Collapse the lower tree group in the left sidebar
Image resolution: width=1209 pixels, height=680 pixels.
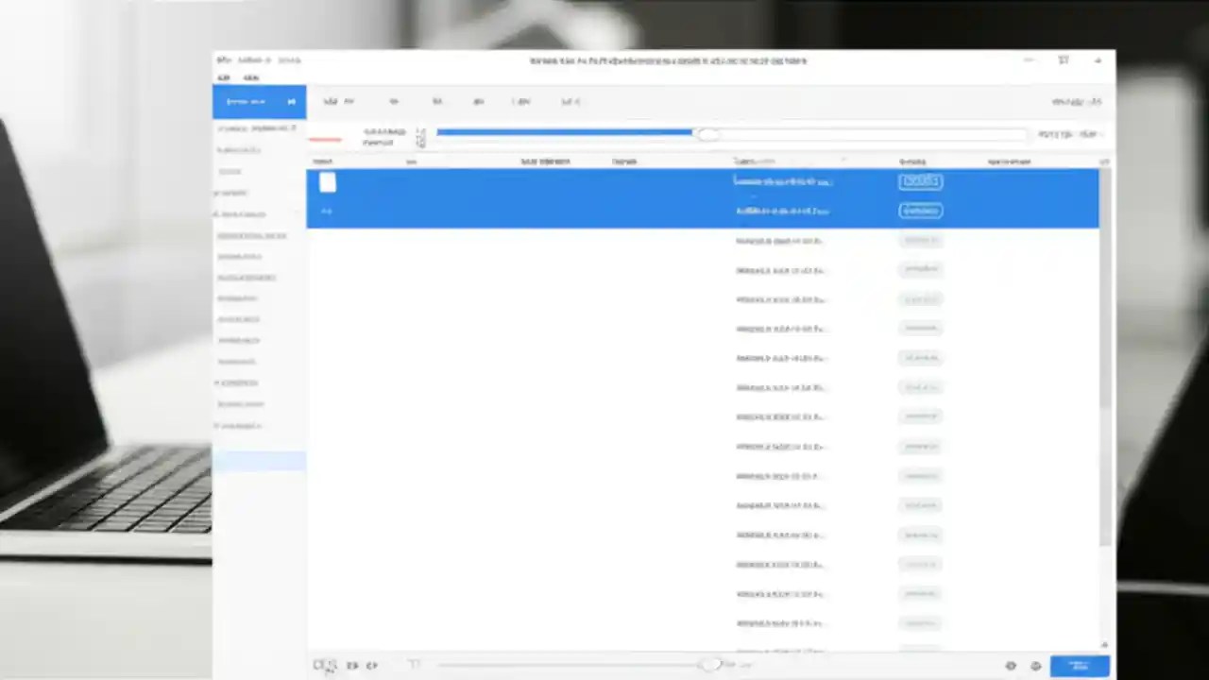coord(215,382)
